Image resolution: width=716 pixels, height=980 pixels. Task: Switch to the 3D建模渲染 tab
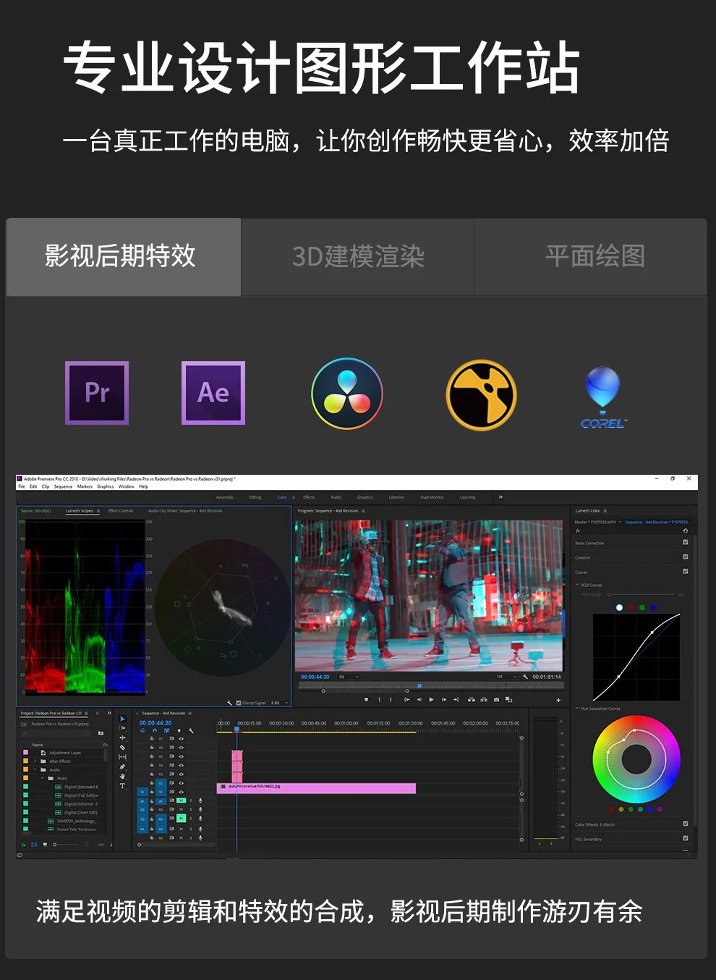coord(358,256)
